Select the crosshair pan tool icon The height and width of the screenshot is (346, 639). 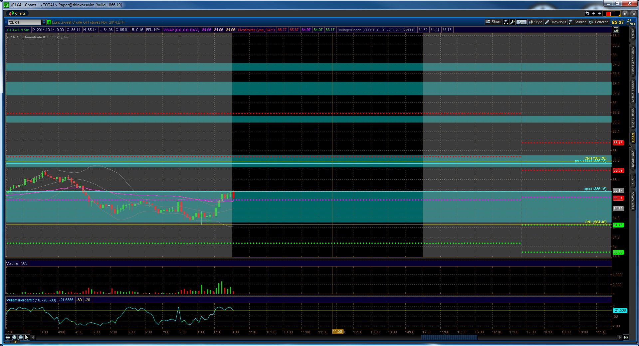(x=8, y=337)
